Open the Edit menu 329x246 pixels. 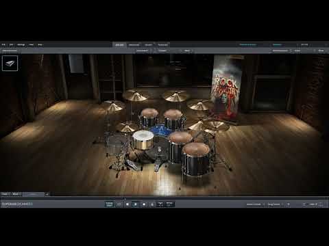pyautogui.click(x=11, y=44)
